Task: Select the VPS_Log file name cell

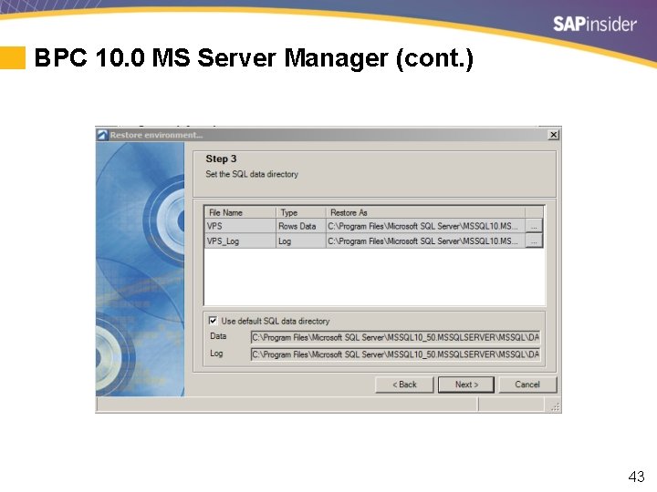Action: click(x=240, y=241)
